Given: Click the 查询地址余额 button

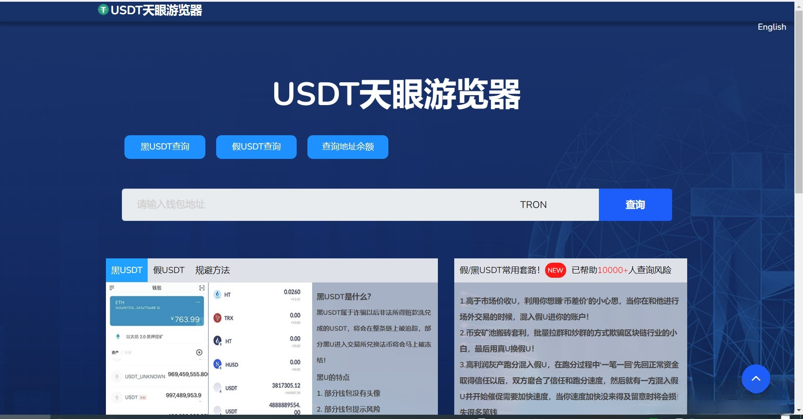Looking at the screenshot, I should click(x=347, y=147).
